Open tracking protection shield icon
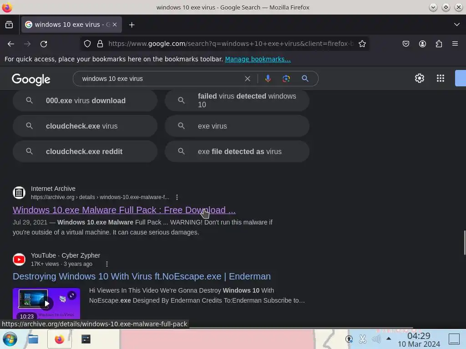The width and height of the screenshot is (466, 349). click(x=87, y=44)
